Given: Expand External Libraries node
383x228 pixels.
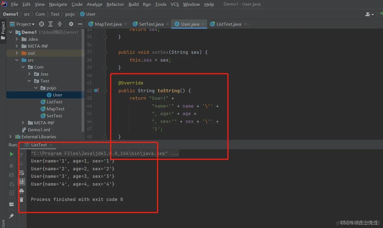Looking at the screenshot, I should (x=11, y=137).
